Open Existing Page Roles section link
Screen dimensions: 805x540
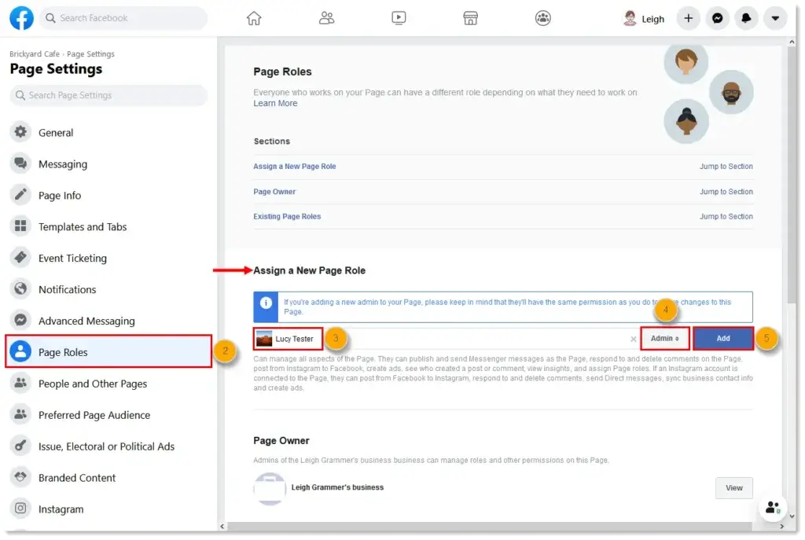(287, 217)
